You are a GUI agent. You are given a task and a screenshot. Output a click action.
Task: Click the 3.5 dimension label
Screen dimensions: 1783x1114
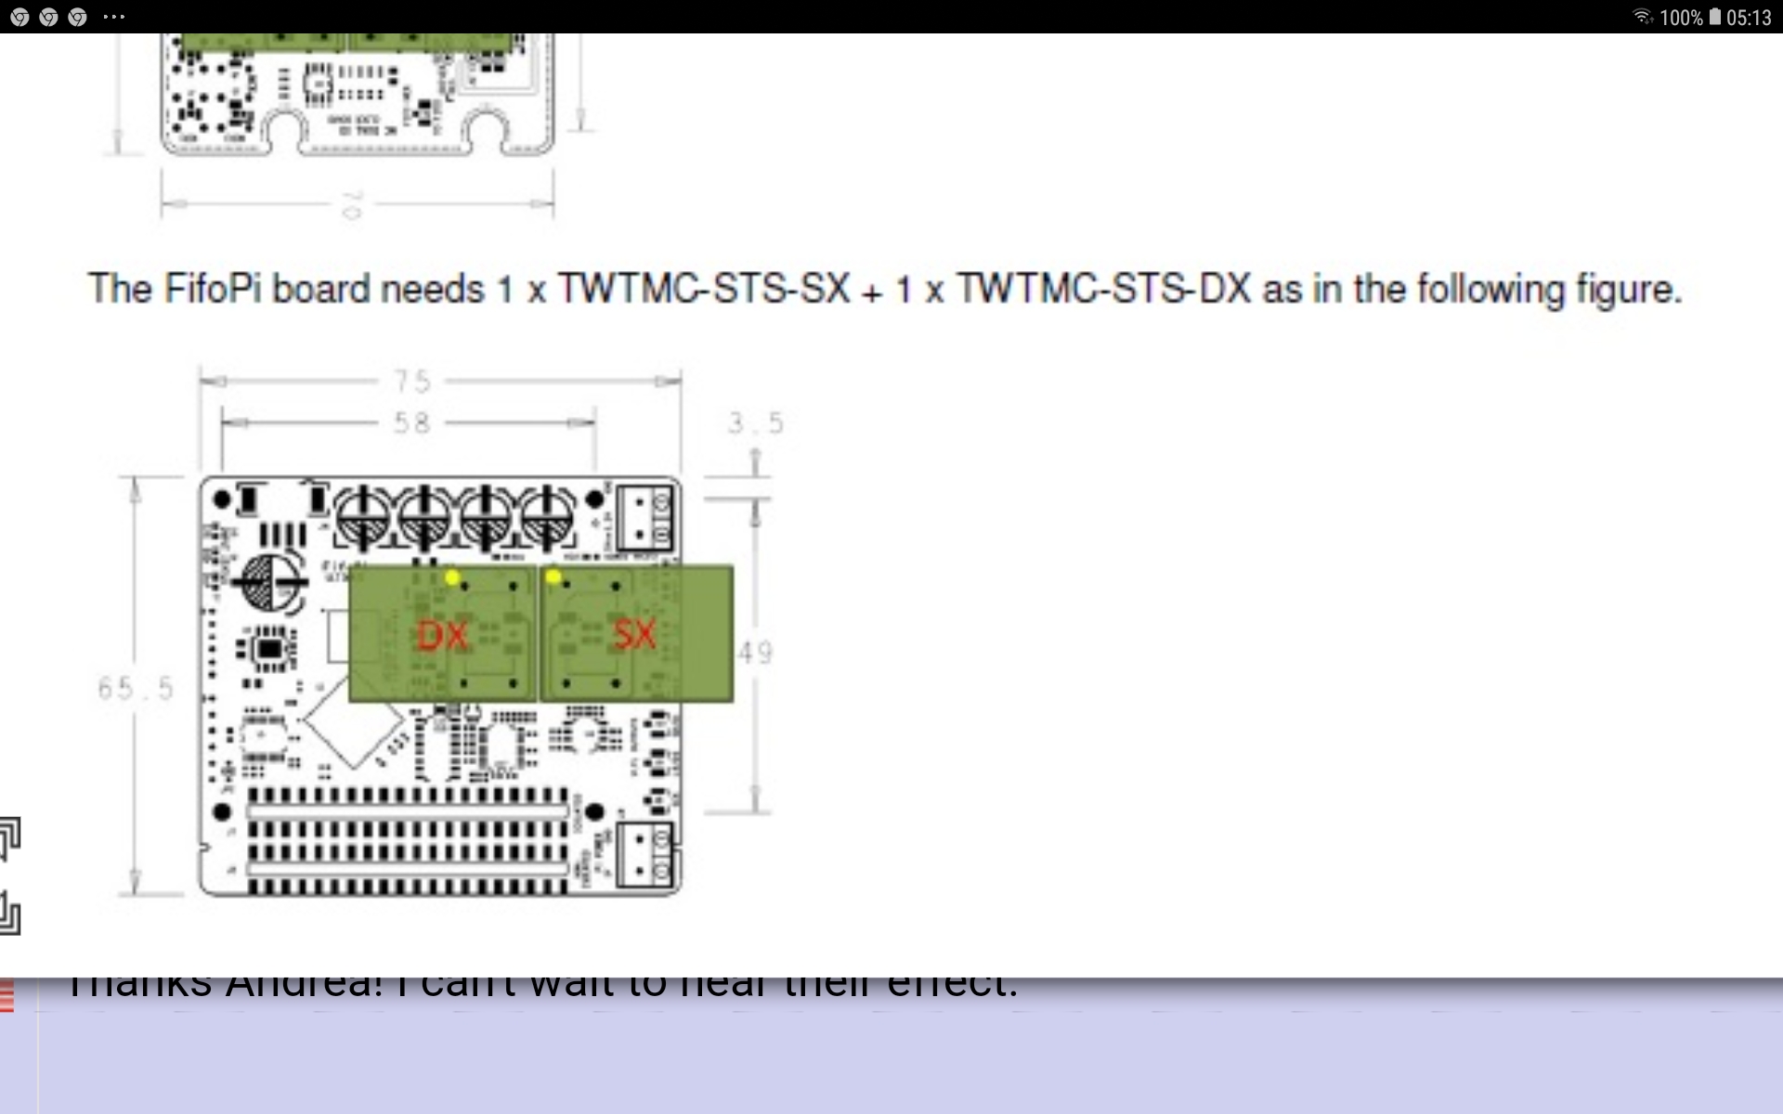click(x=756, y=423)
